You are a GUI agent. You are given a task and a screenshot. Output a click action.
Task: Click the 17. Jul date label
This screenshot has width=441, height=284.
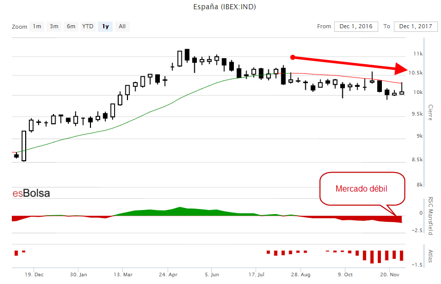(256, 274)
